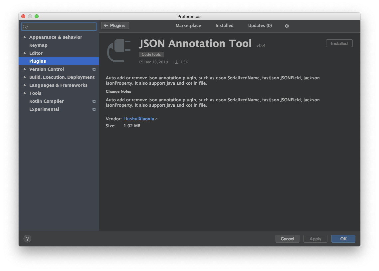Focus the preferences search field
Image resolution: width=379 pixels, height=271 pixels.
click(x=59, y=27)
